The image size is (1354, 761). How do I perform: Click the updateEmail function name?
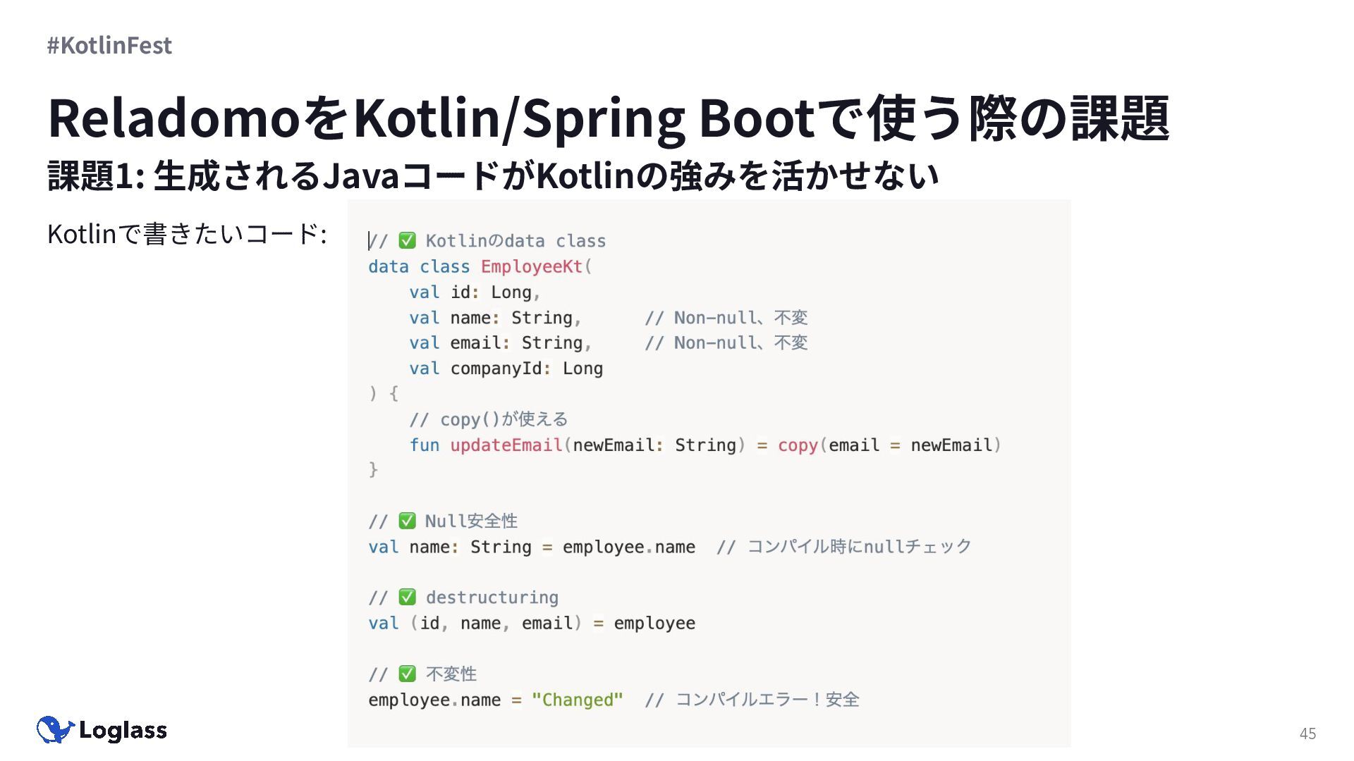[x=506, y=445]
